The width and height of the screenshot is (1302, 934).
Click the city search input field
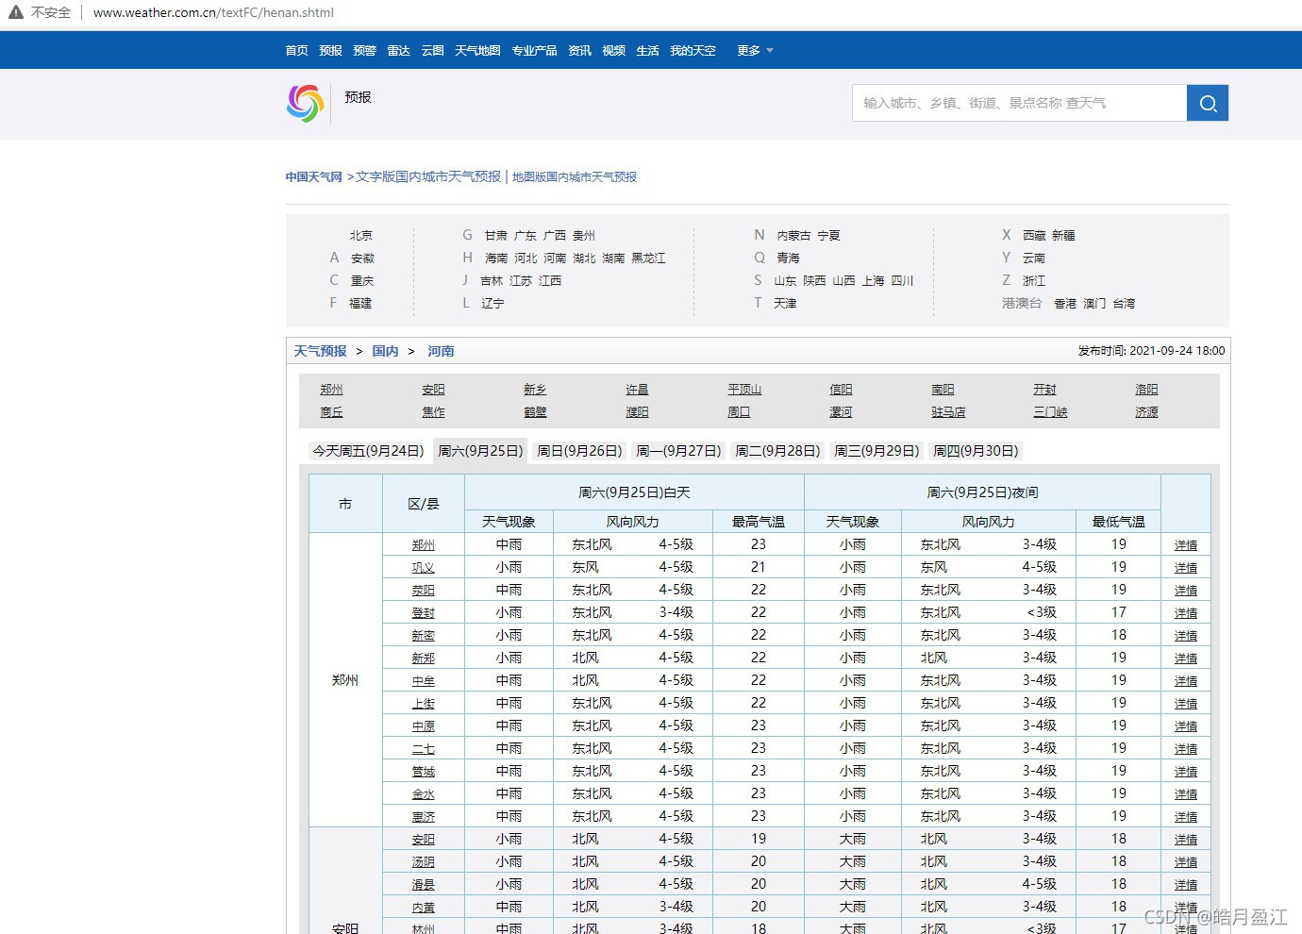point(1020,103)
